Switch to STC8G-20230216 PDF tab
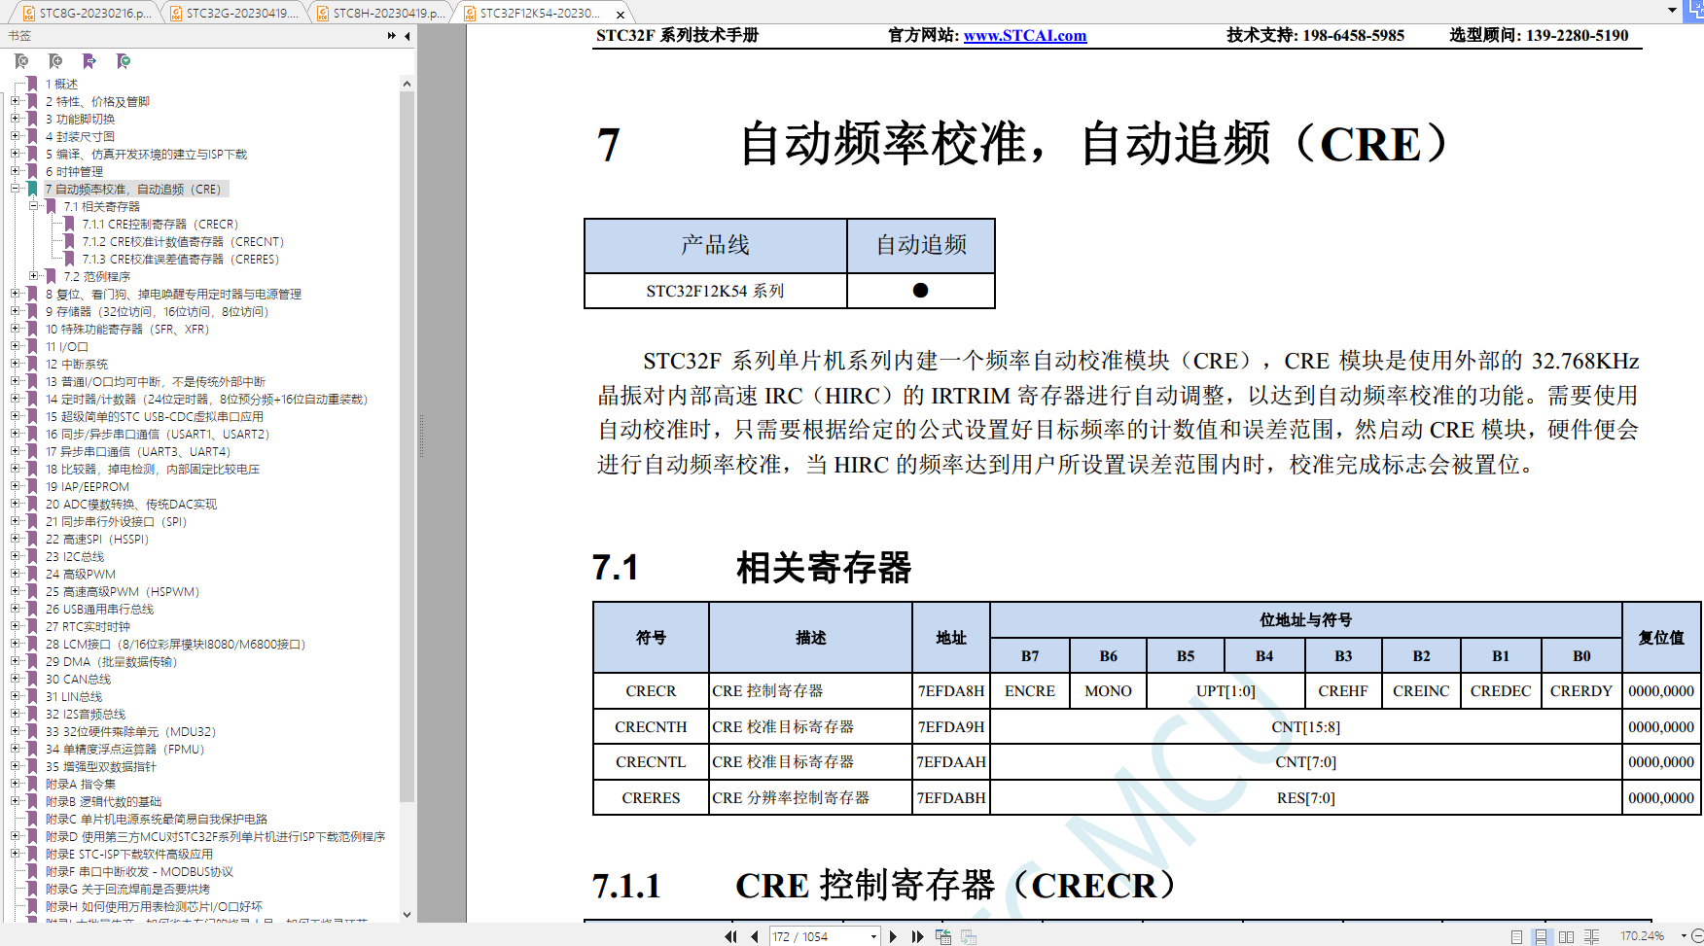 pyautogui.click(x=87, y=13)
